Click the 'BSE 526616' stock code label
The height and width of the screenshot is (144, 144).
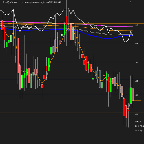pos(55,2)
